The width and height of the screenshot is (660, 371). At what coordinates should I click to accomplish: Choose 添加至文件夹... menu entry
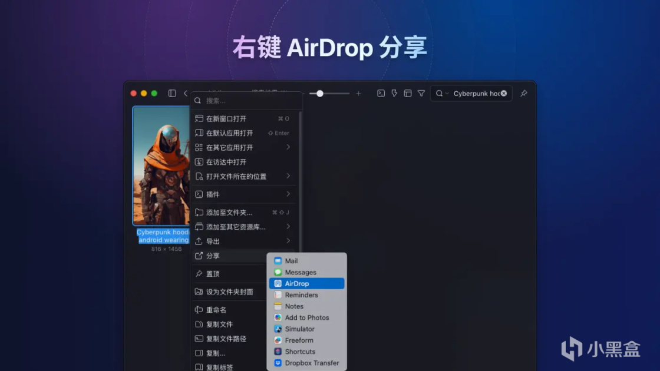click(x=244, y=213)
